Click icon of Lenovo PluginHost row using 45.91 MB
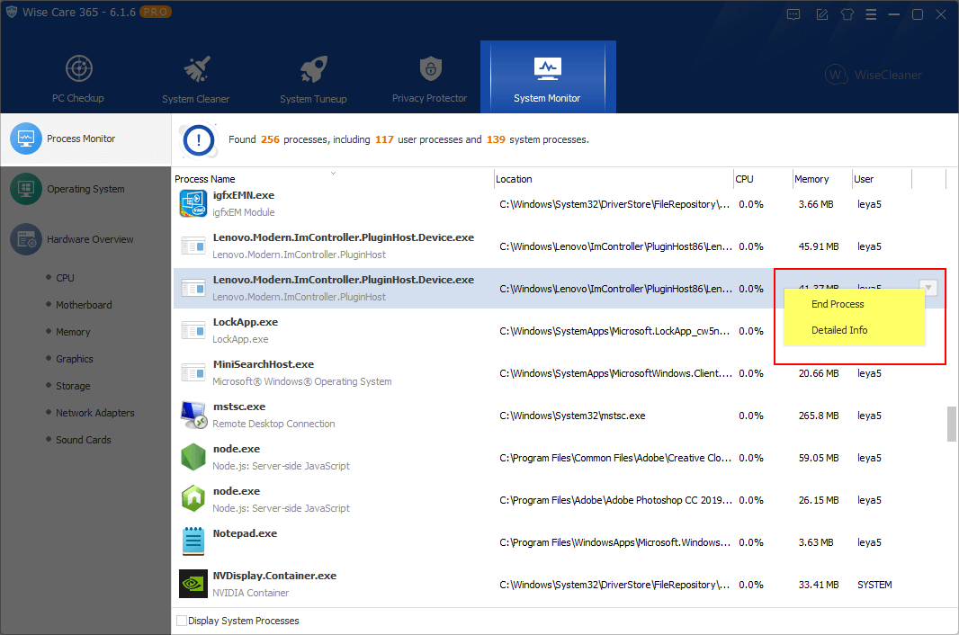959x635 pixels. (193, 246)
